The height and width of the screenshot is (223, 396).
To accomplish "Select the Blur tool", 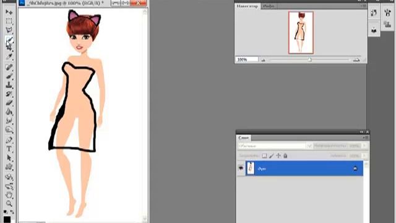I will (9, 121).
